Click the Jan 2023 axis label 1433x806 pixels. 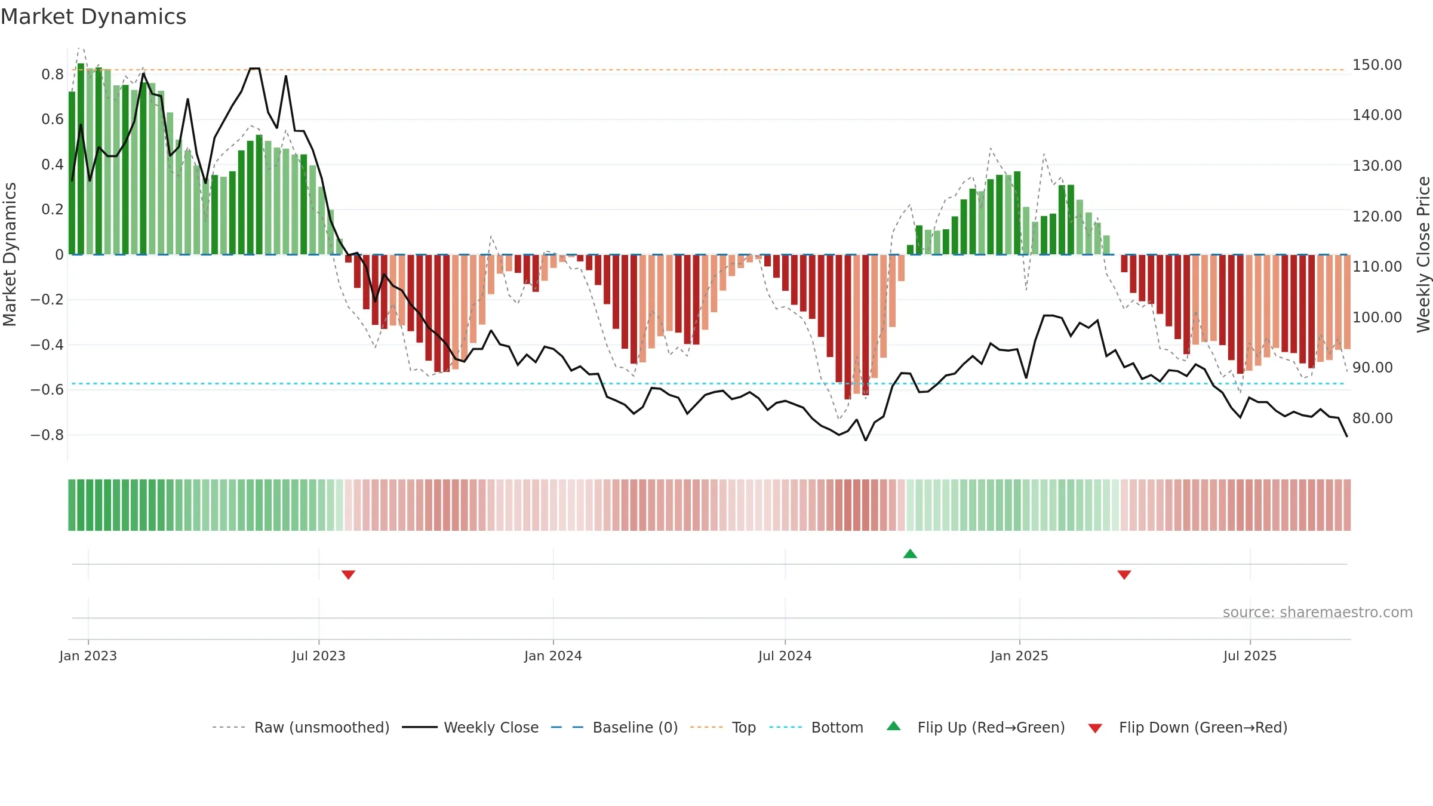click(x=88, y=656)
